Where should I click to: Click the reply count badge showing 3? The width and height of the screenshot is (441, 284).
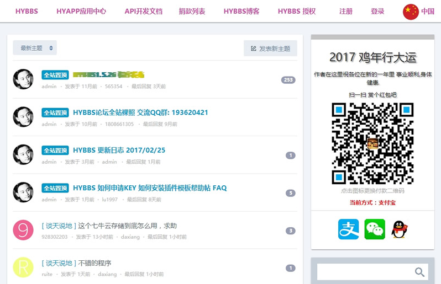291,231
